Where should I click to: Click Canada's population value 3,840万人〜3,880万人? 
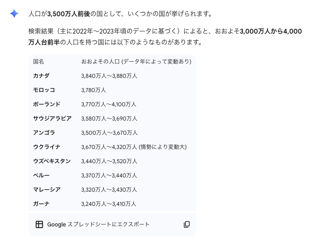109,76
